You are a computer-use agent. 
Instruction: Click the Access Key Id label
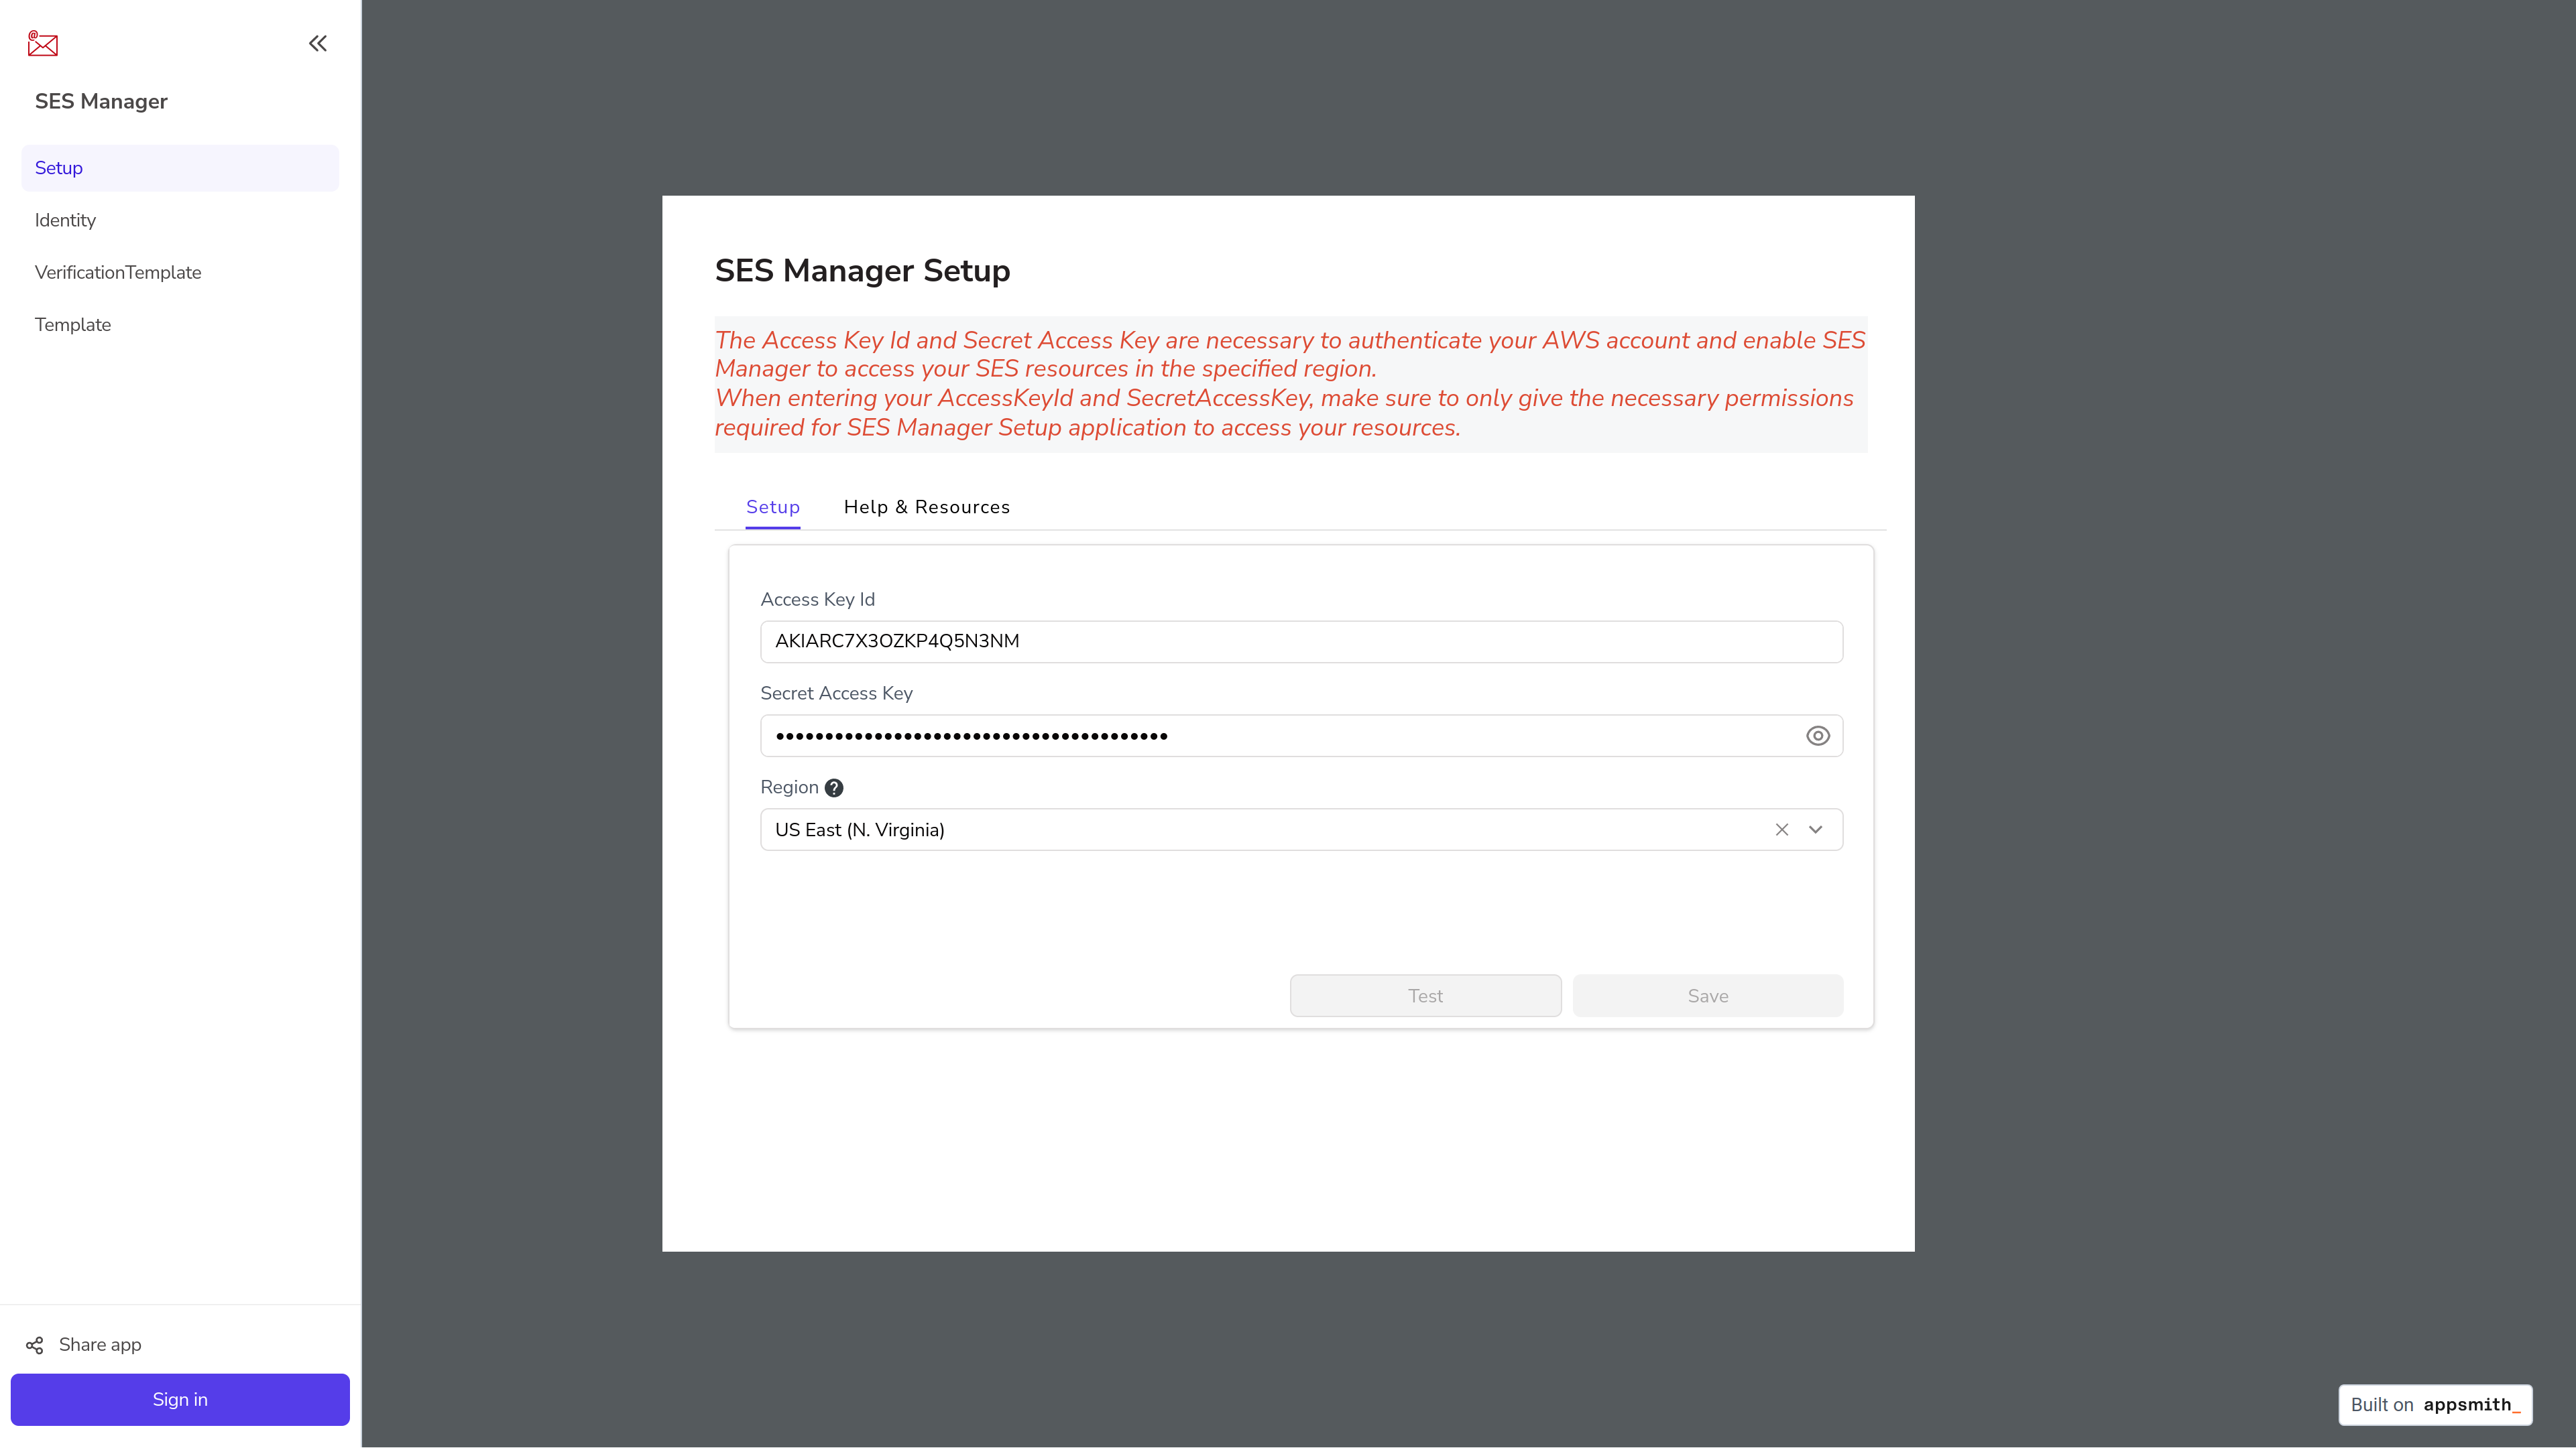817,600
